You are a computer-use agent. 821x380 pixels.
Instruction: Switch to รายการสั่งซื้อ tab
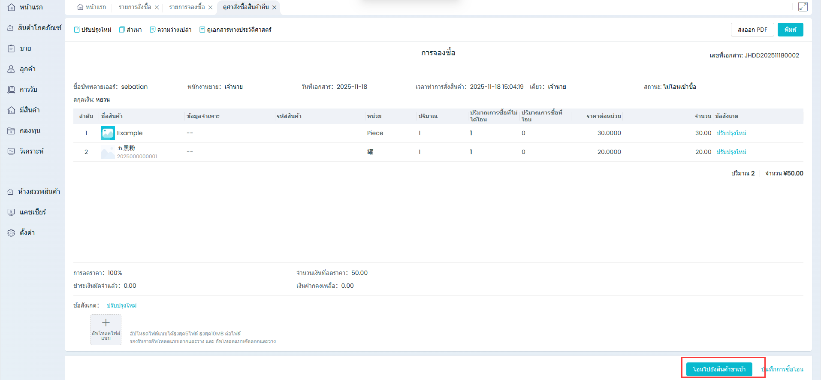click(135, 7)
